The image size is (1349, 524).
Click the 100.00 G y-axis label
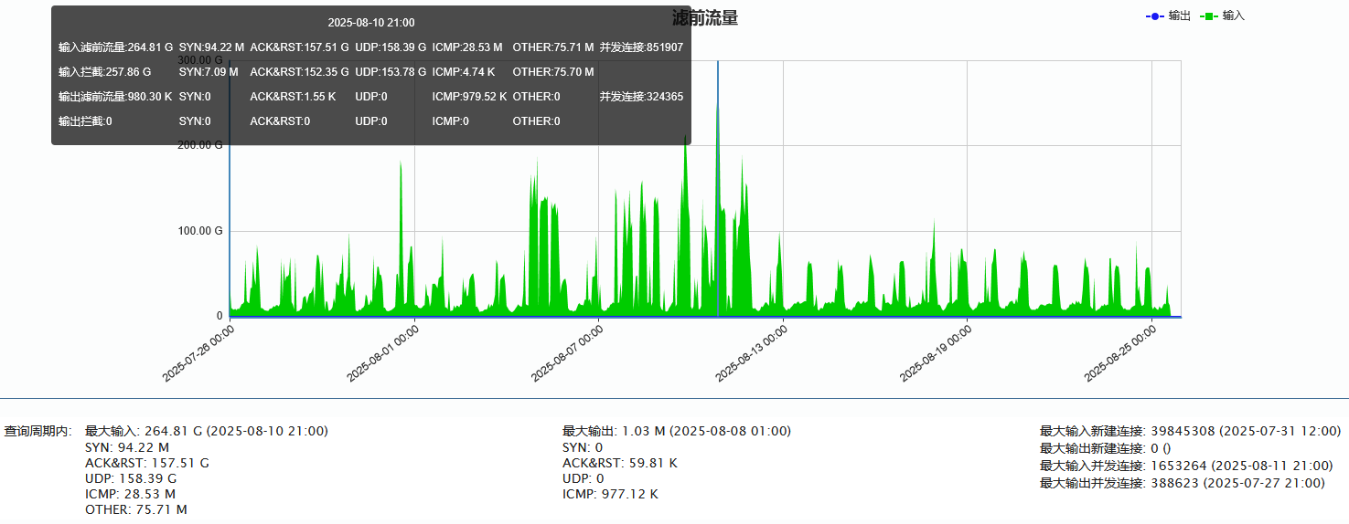point(200,231)
